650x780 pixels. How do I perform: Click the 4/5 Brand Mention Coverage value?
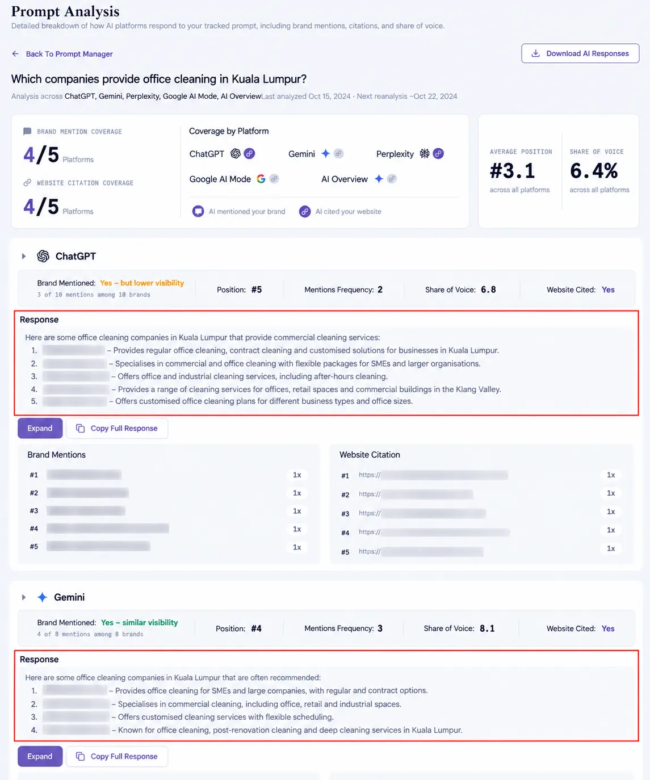pos(41,154)
